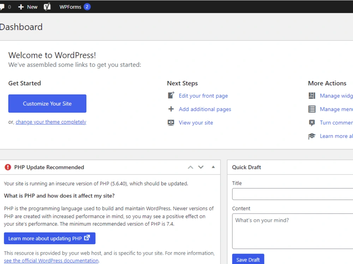Viewport: 353px width, 264px height.
Task: Click external link icon on updating PHP button
Action: click(87, 238)
